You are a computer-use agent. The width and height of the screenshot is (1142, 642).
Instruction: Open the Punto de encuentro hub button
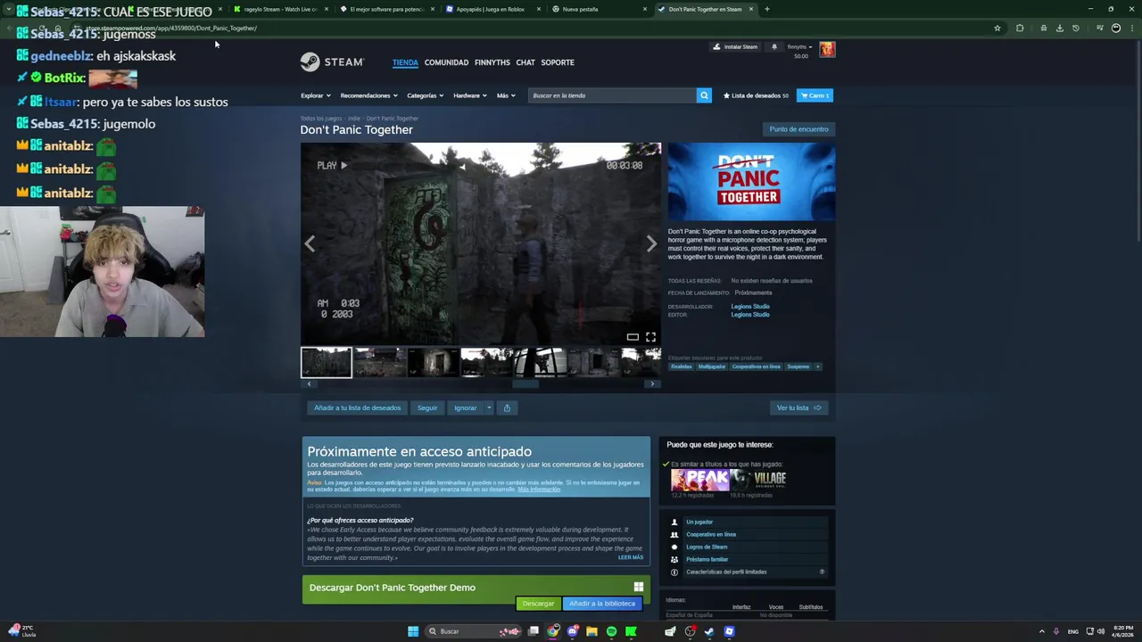pos(799,129)
